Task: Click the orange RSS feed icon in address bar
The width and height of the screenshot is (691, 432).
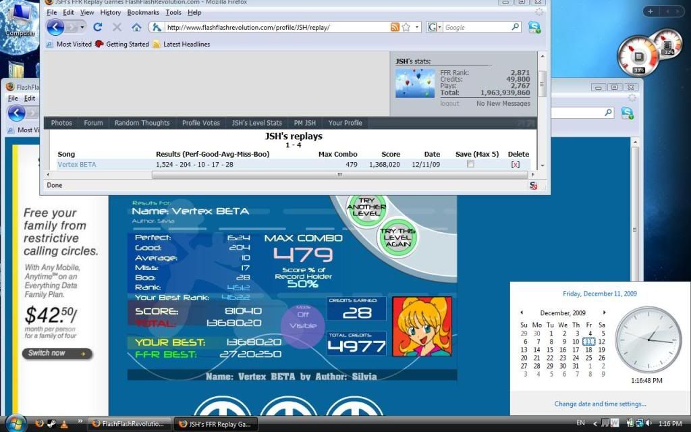Action: (395, 28)
